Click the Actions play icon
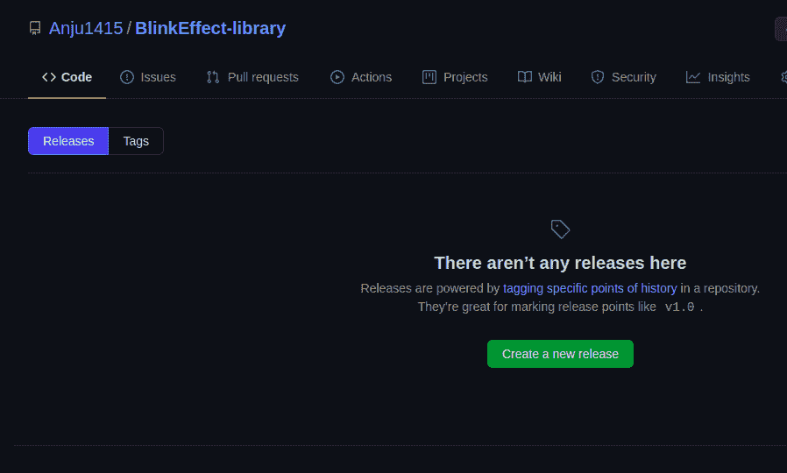This screenshot has width=787, height=473. coord(337,77)
